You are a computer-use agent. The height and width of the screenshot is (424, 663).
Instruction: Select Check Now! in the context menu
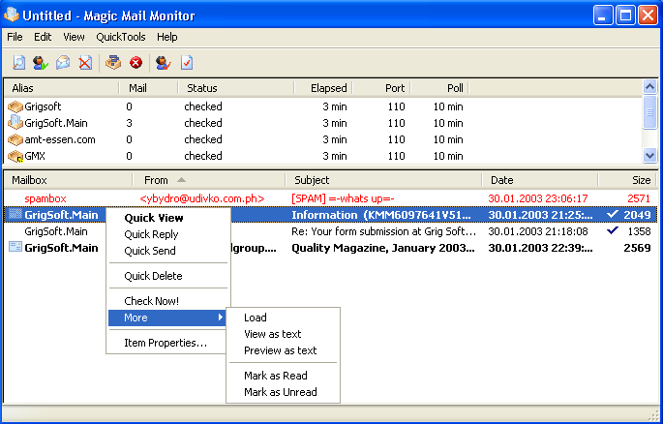[x=167, y=301]
